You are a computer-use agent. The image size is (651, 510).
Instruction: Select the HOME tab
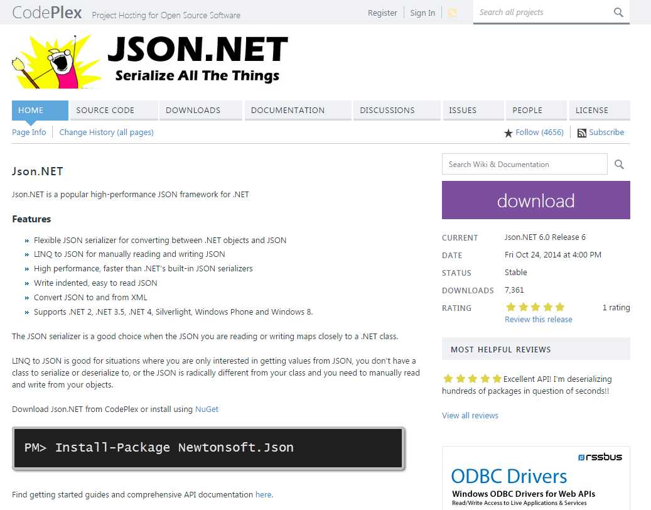pyautogui.click(x=40, y=111)
